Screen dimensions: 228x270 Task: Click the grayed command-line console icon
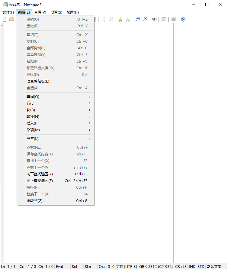[x=174, y=19]
